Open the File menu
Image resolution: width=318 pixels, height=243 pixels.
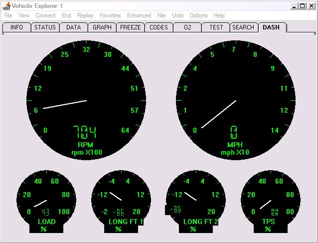click(x=8, y=15)
